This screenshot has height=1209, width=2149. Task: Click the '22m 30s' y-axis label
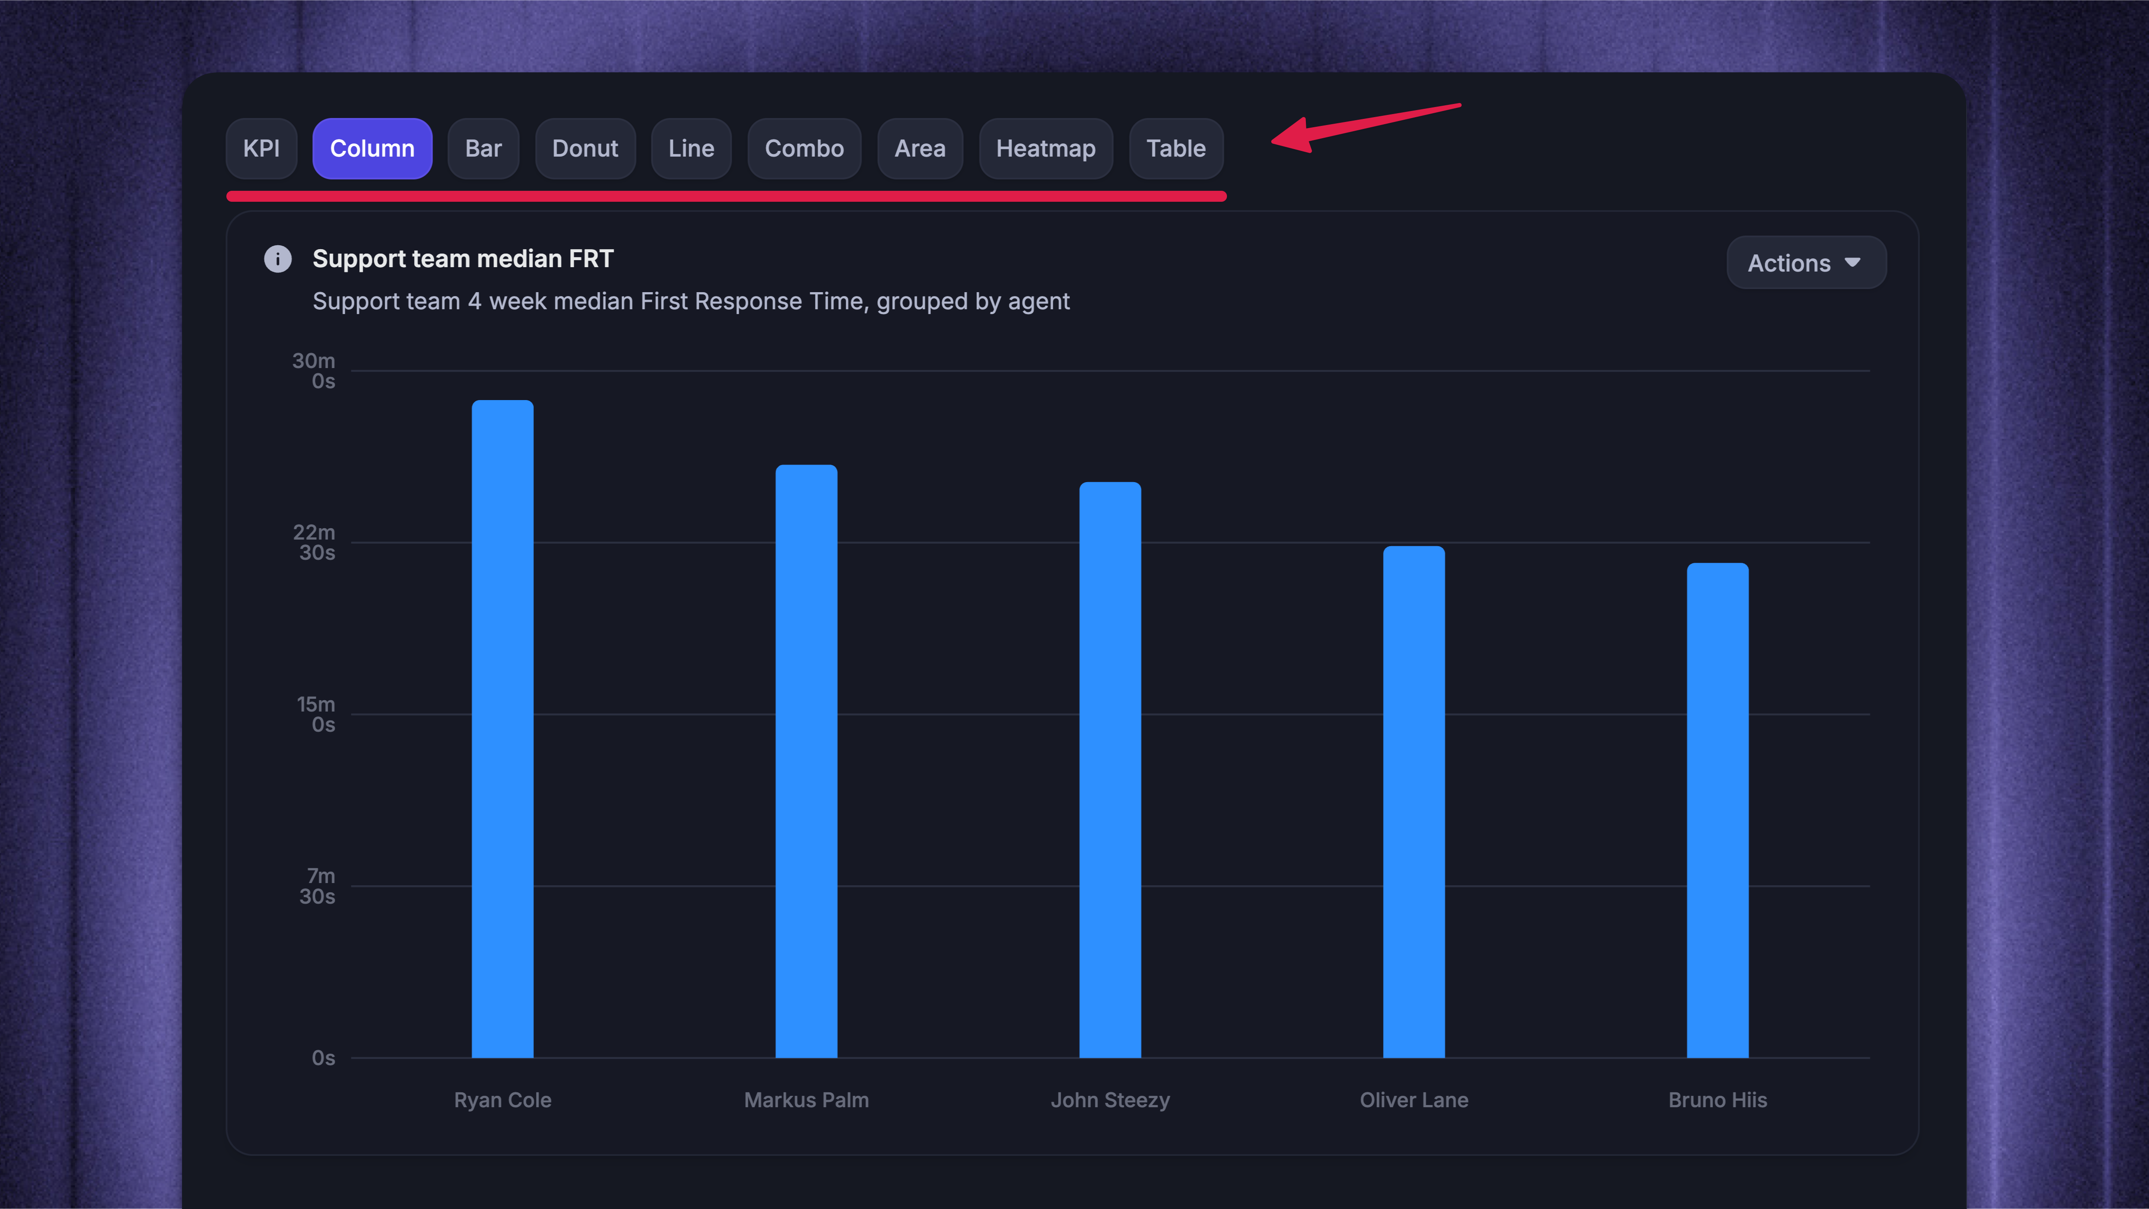click(x=314, y=542)
